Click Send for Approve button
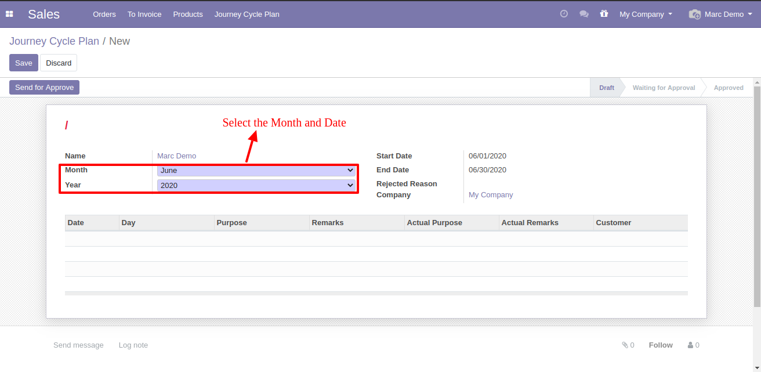This screenshot has width=761, height=372. coord(45,87)
